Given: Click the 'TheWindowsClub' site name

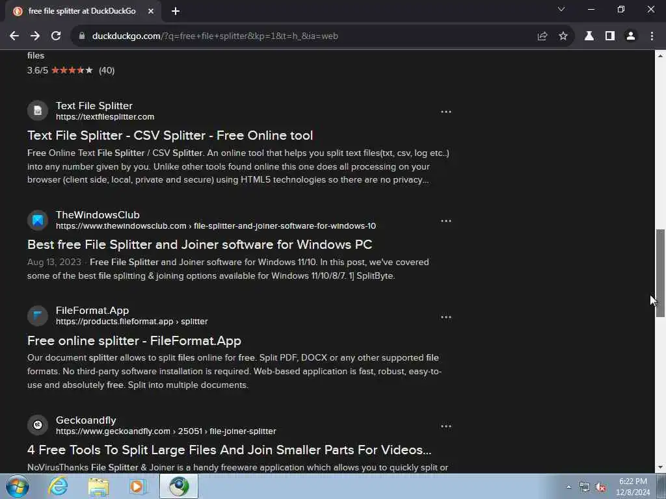Looking at the screenshot, I should pos(98,215).
